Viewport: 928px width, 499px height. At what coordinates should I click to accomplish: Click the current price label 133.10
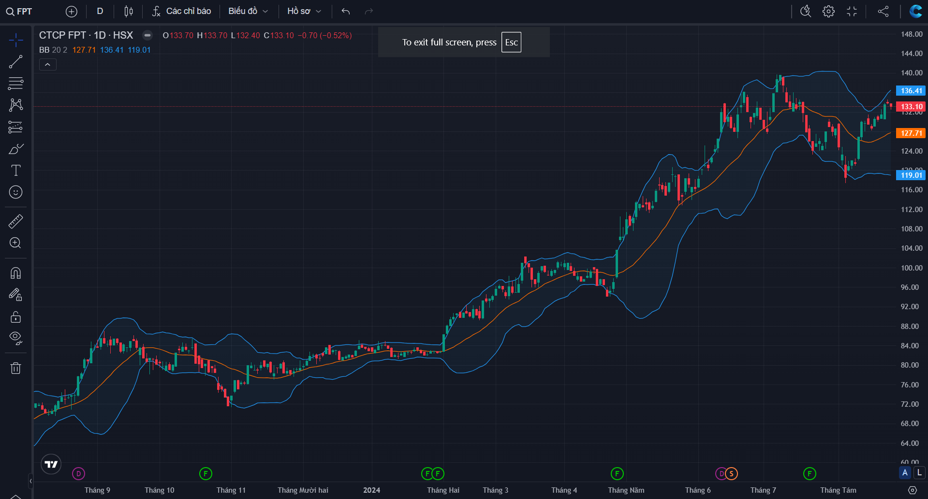911,107
